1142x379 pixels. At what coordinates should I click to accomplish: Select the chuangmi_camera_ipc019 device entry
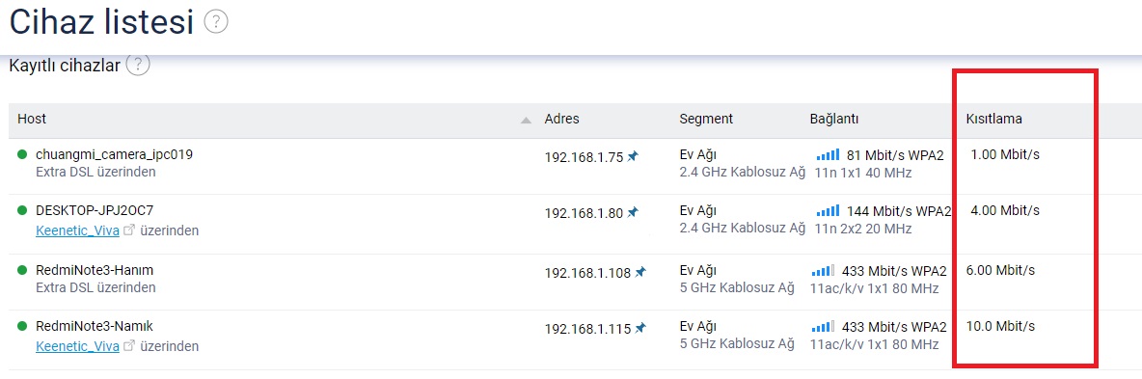point(115,154)
